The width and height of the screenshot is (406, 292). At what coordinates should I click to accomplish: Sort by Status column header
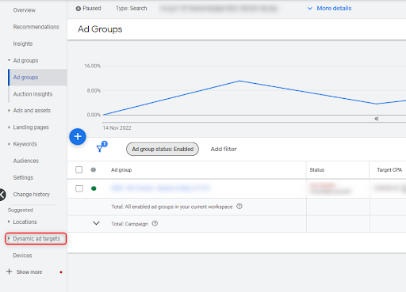click(317, 170)
